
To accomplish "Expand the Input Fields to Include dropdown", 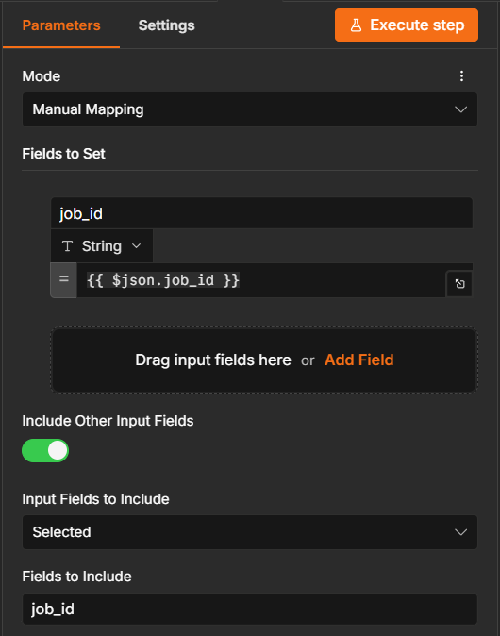I will click(250, 532).
